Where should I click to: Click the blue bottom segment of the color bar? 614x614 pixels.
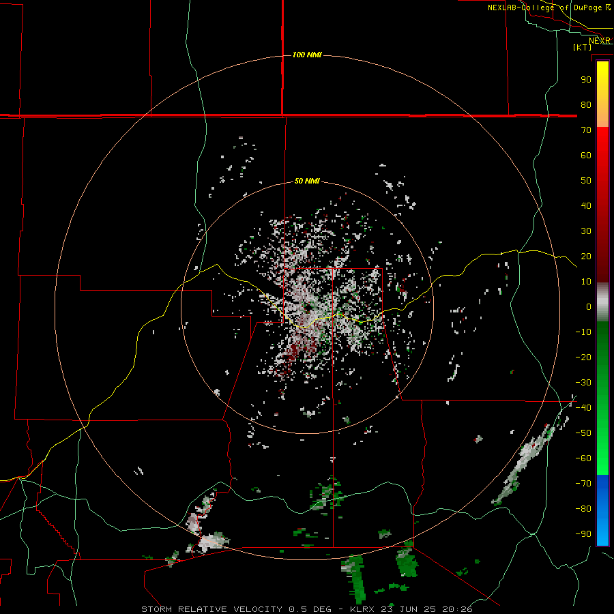click(x=602, y=510)
